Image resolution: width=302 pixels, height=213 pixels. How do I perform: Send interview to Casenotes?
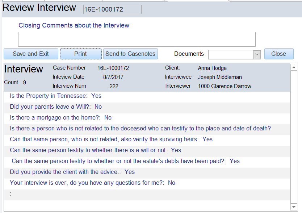tap(130, 54)
